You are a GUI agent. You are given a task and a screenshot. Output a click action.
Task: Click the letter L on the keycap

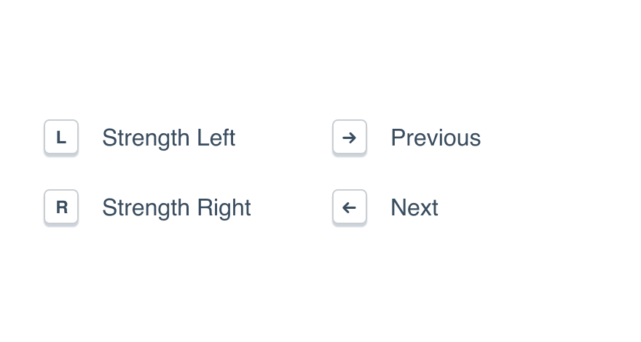point(61,138)
